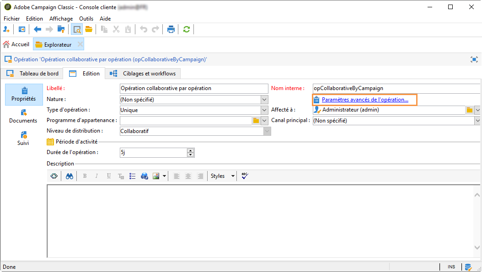Expand the Canal principal dropdown

point(478,121)
